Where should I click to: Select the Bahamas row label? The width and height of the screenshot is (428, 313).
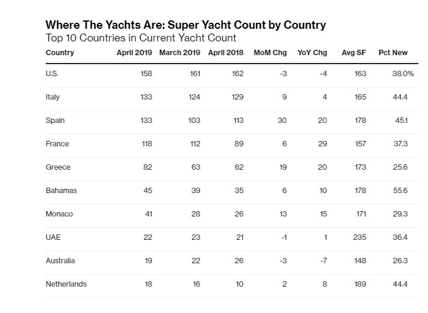tap(61, 191)
